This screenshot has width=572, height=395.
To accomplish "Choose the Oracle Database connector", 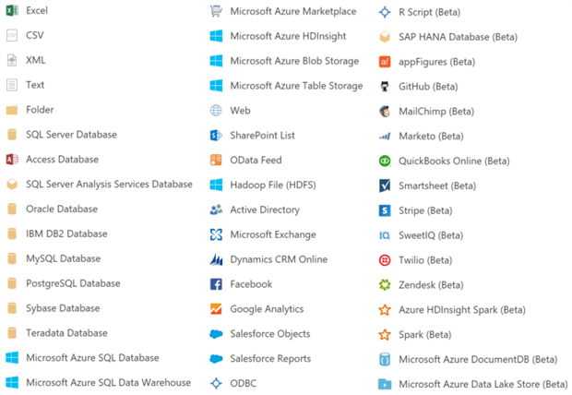I will (53, 209).
